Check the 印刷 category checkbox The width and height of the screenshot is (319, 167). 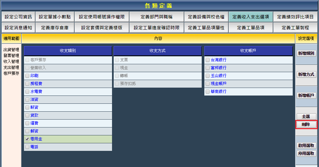click(27, 76)
